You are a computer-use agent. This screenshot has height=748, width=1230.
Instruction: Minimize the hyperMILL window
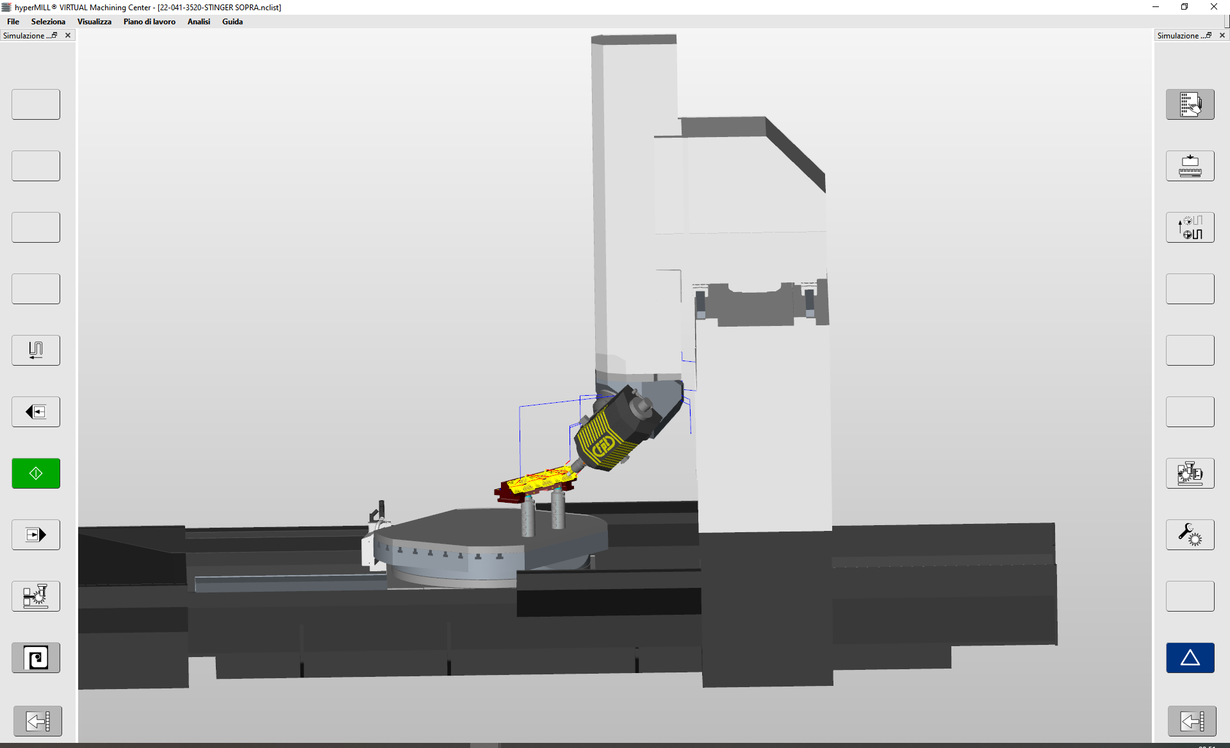[1156, 7]
